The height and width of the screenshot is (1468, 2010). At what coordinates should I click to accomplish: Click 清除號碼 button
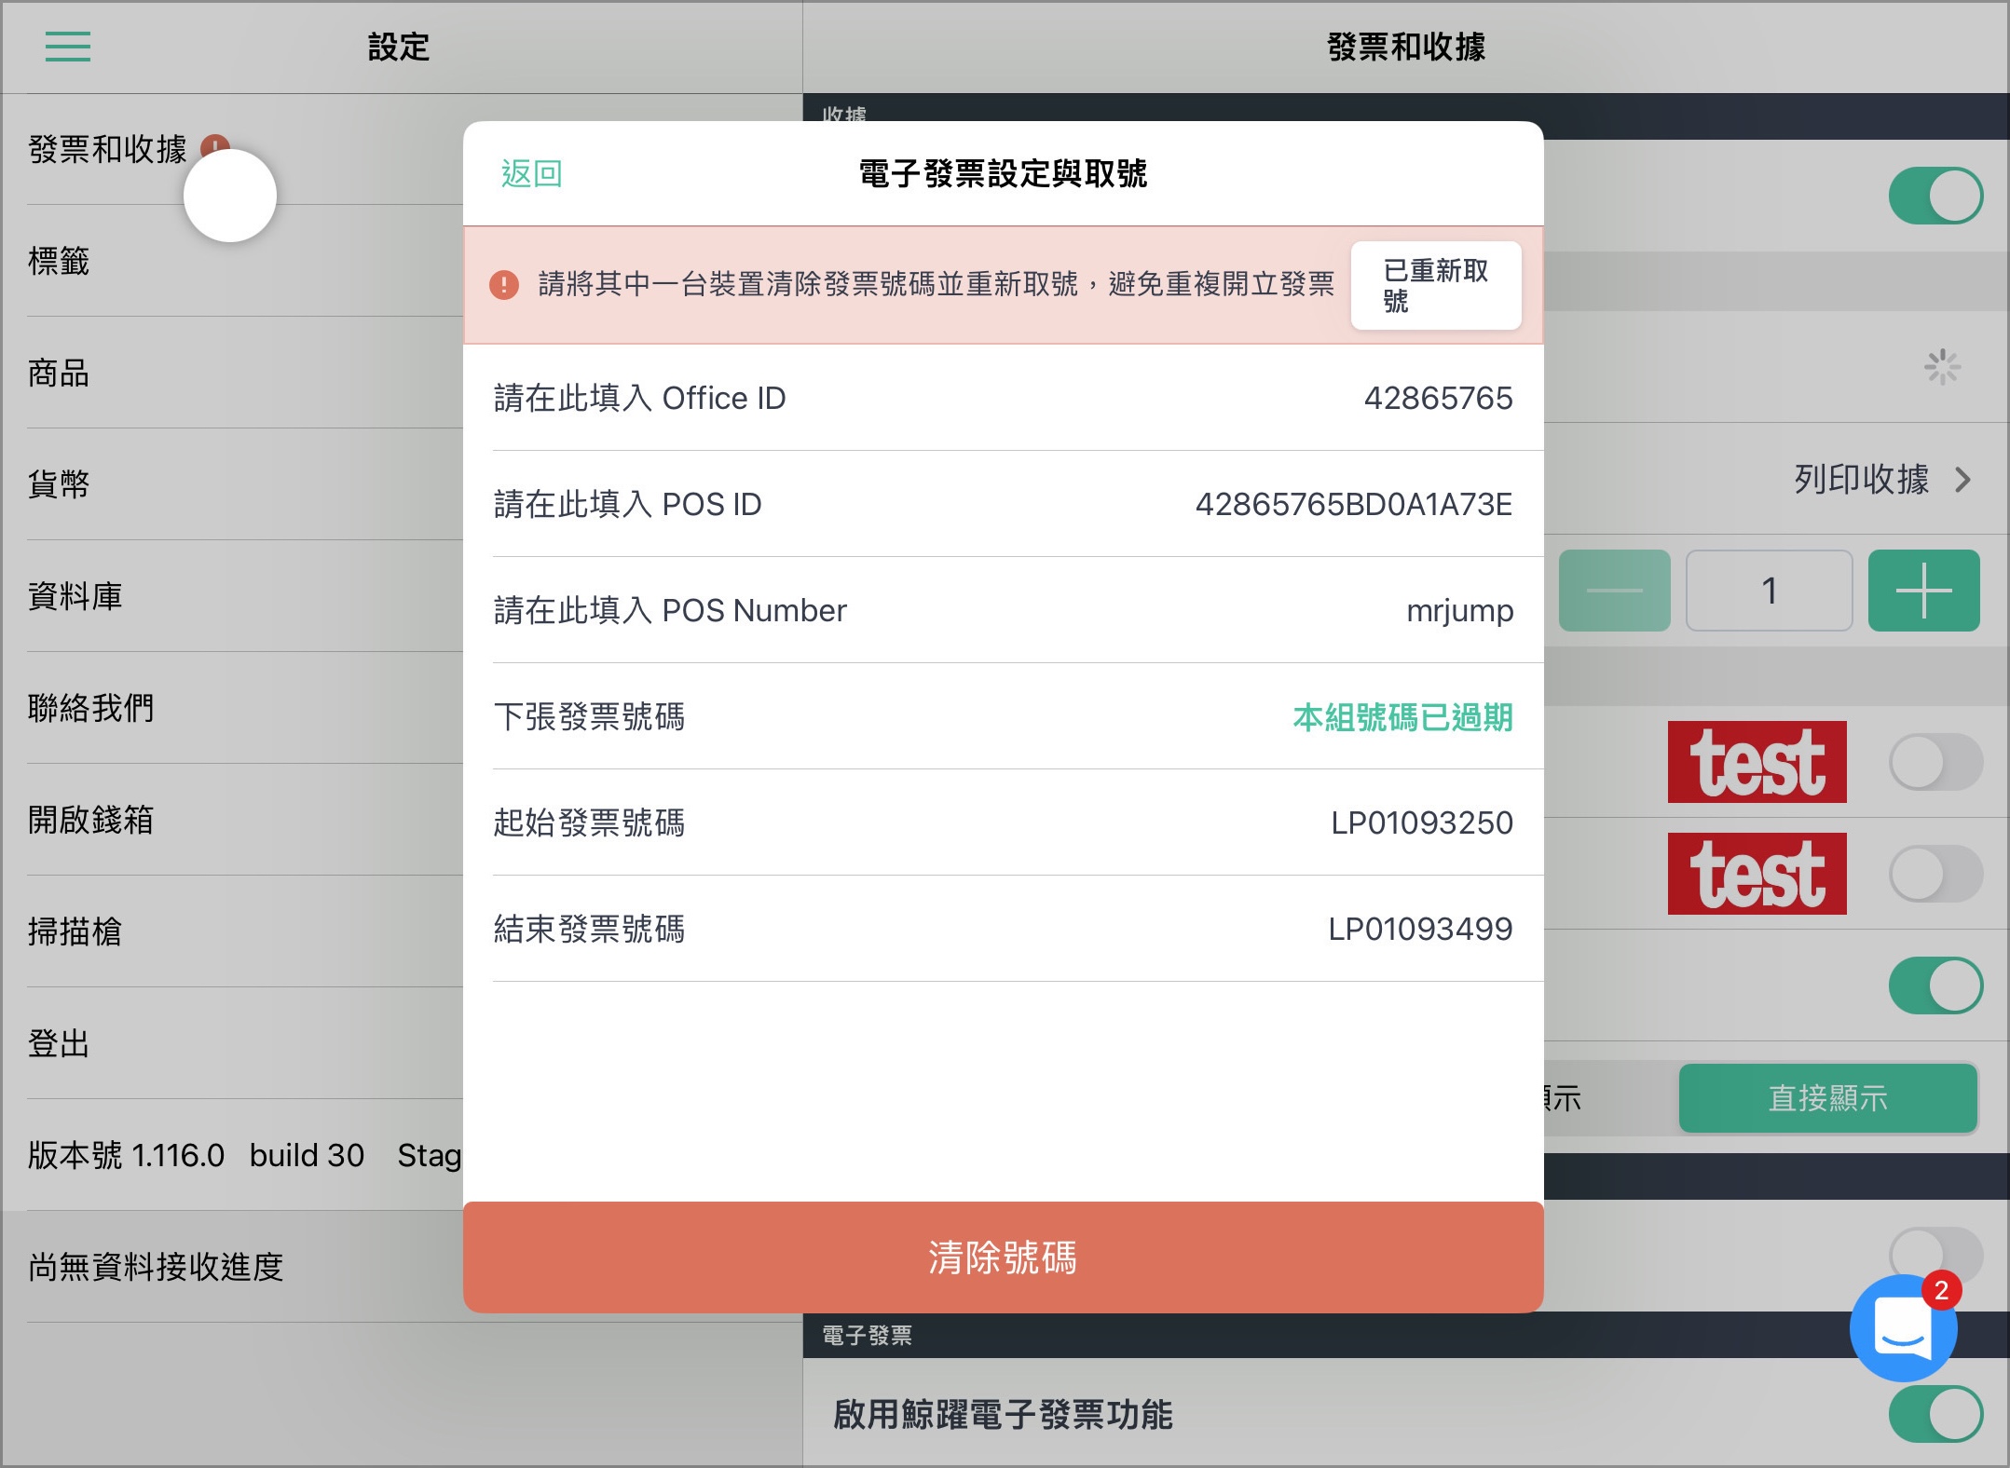1004,1257
